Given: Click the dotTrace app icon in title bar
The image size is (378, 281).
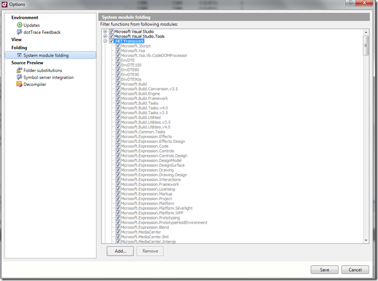Looking at the screenshot, I should (x=4, y=4).
